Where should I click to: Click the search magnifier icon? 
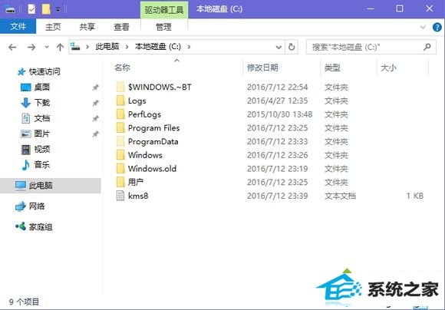[427, 47]
